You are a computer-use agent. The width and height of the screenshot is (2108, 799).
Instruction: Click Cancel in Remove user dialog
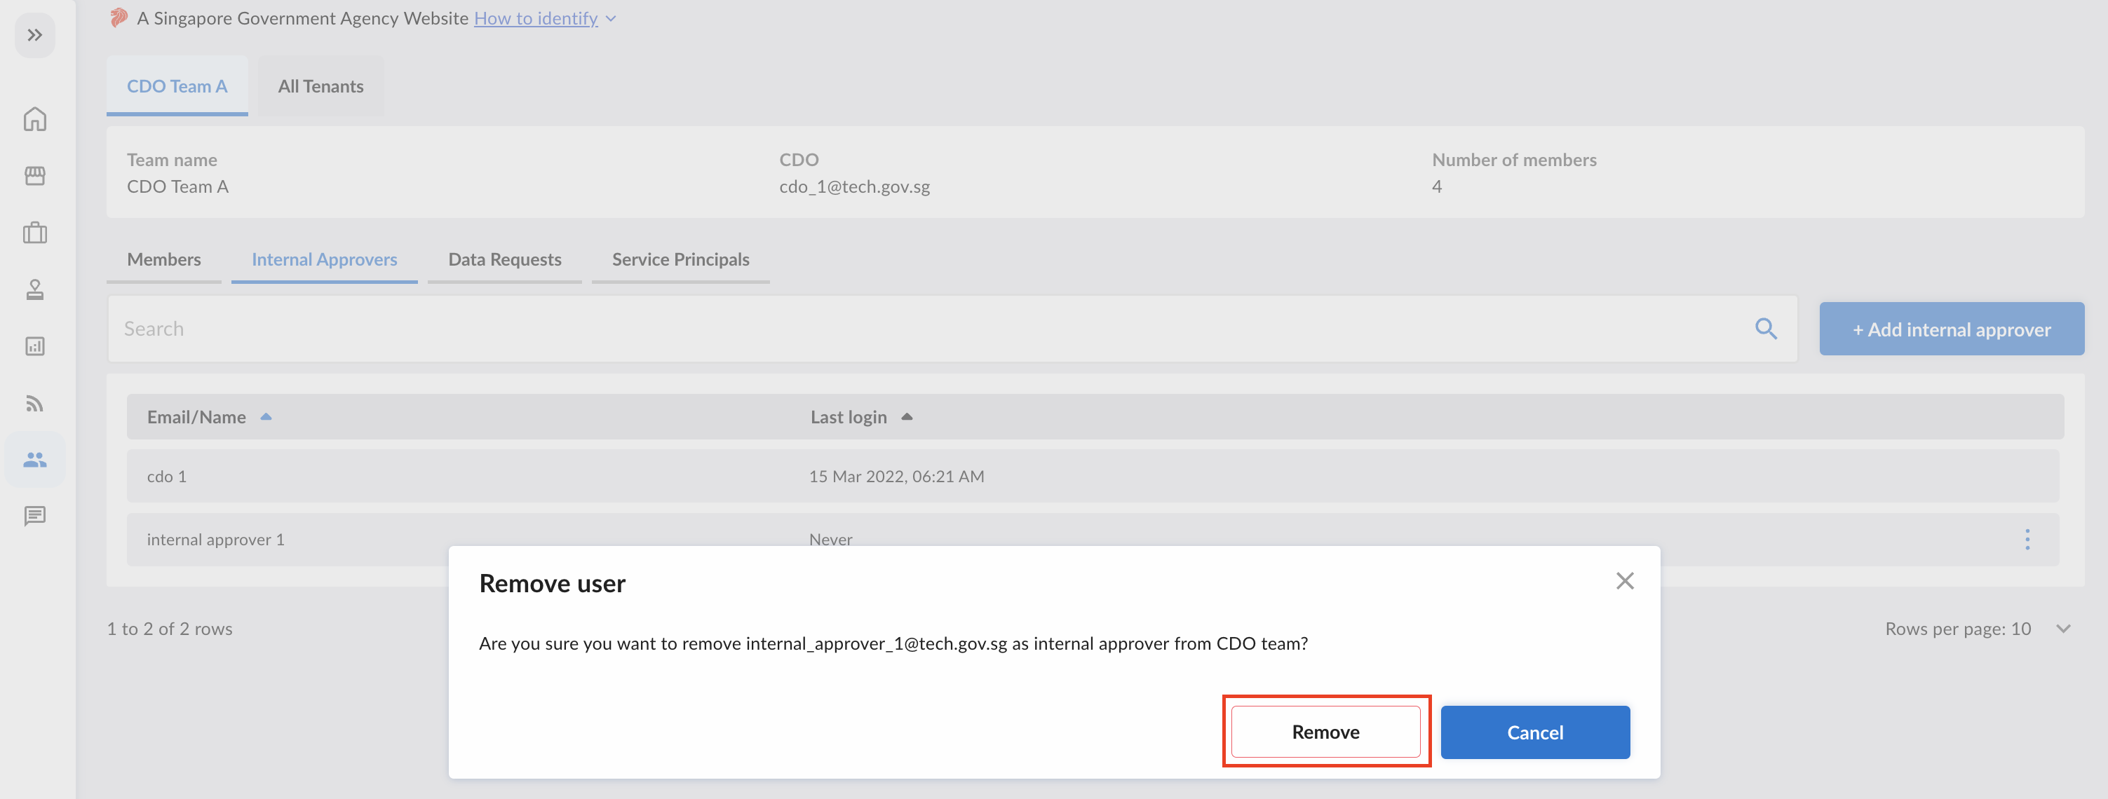[1535, 732]
